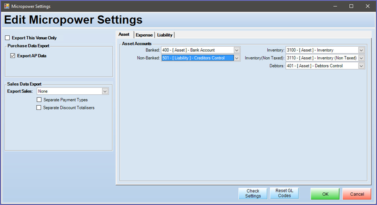Click the Micropower Settings app icon in title bar
Screen dimensions: 377x205
click(x=6, y=6)
